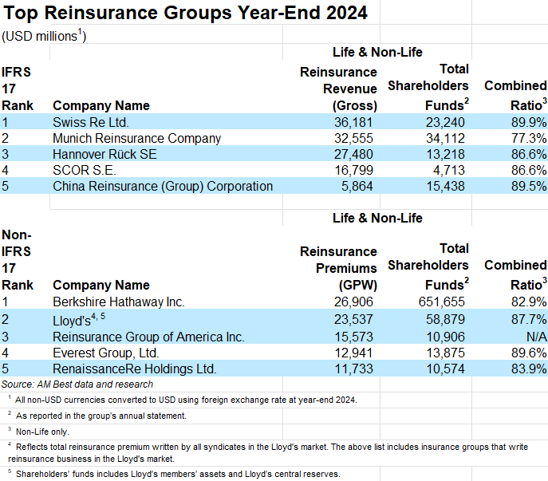Click China Re revenue 5,864
This screenshot has height=481, width=548.
tap(357, 187)
